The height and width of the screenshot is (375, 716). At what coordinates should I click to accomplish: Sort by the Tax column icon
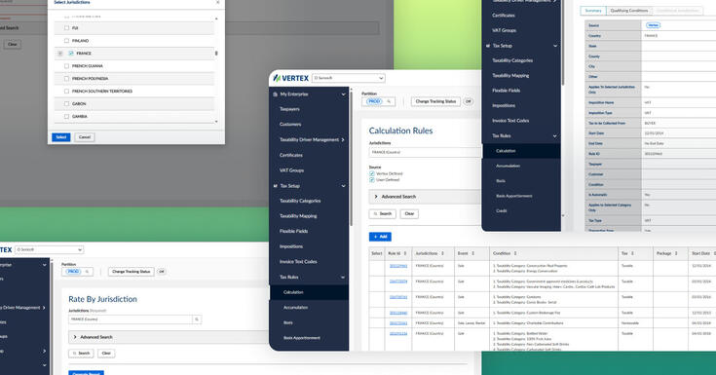pos(632,253)
